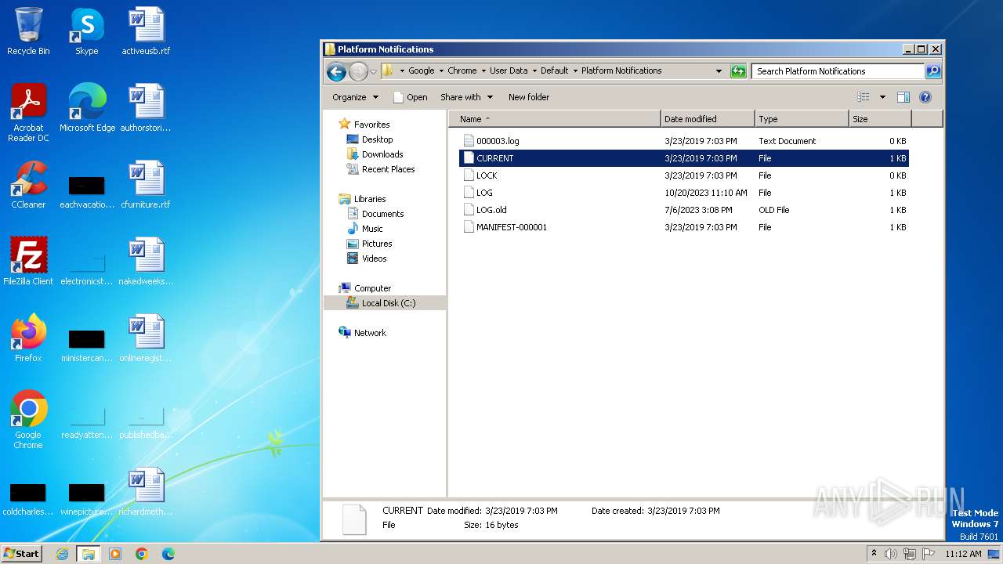Open the Share with menu
Viewport: 1003px width, 564px height.
pyautogui.click(x=466, y=97)
